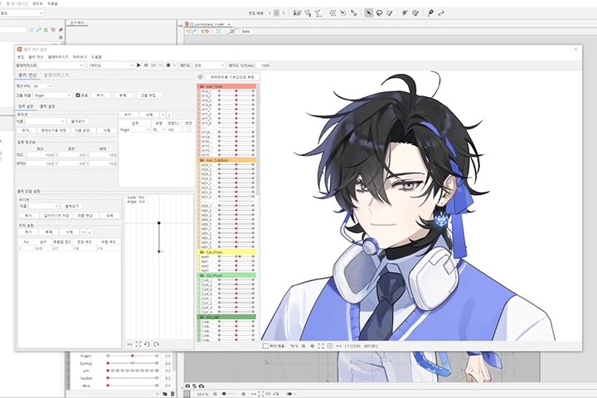The width and height of the screenshot is (597, 398).
Task: Open the motion selection dropdown
Action: tap(111, 66)
